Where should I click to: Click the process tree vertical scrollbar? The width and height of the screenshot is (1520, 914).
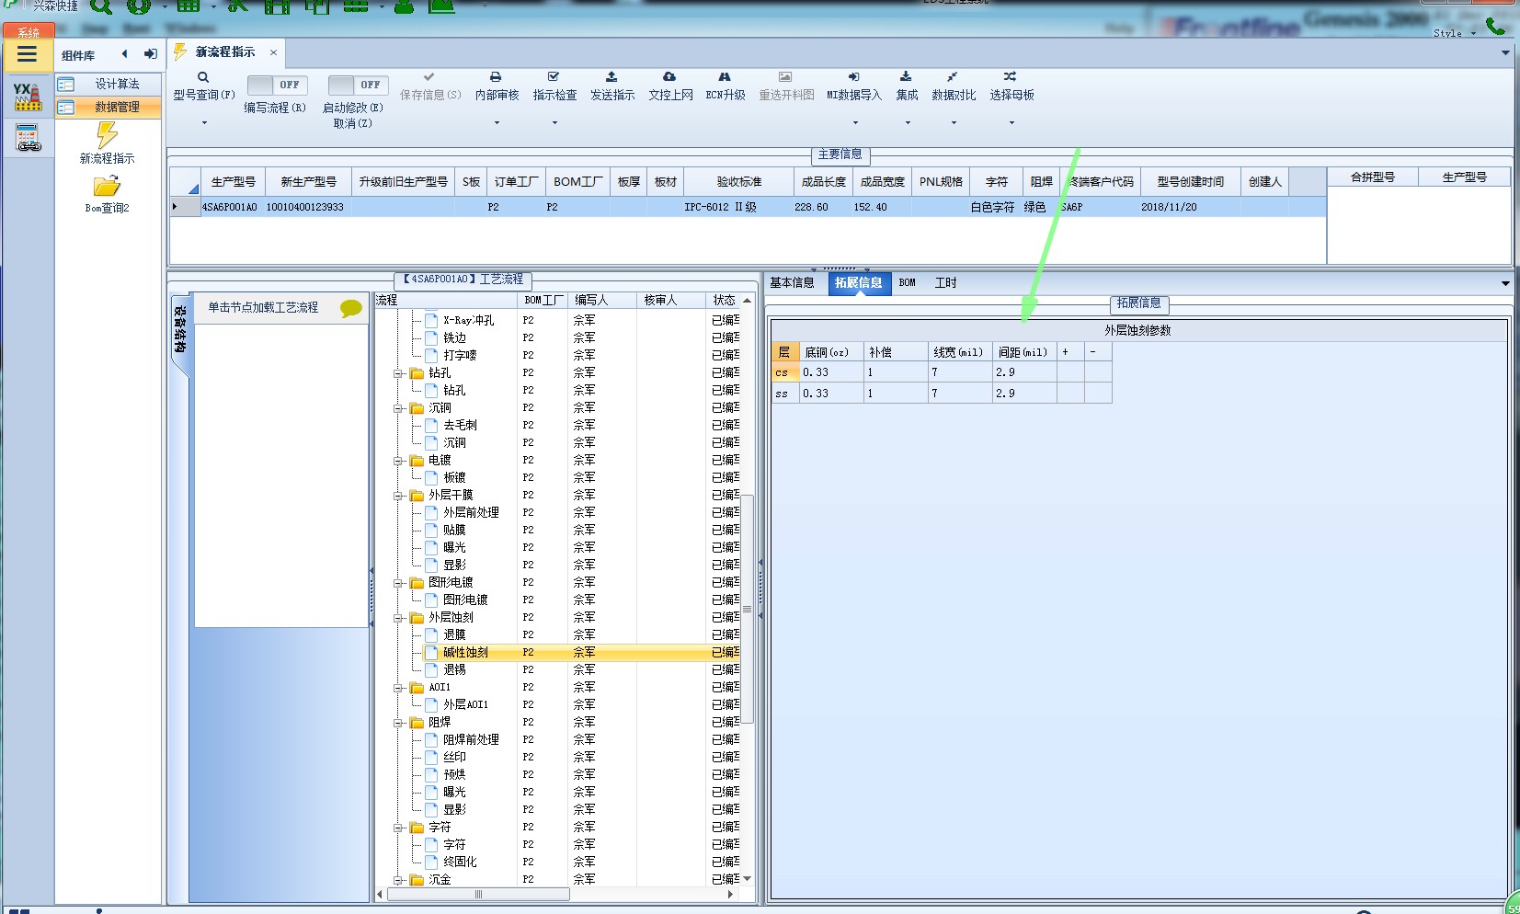[x=748, y=608]
